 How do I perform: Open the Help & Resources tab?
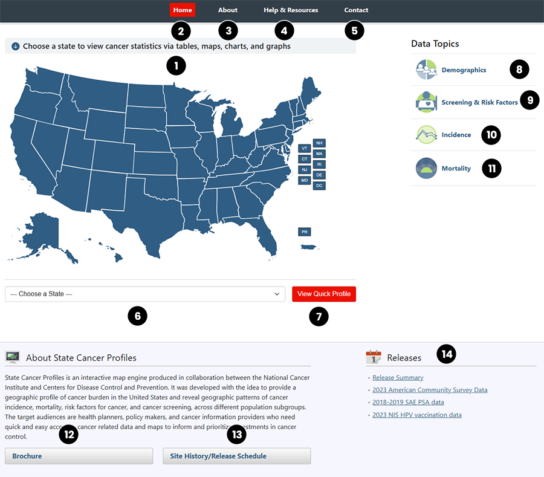(x=291, y=10)
